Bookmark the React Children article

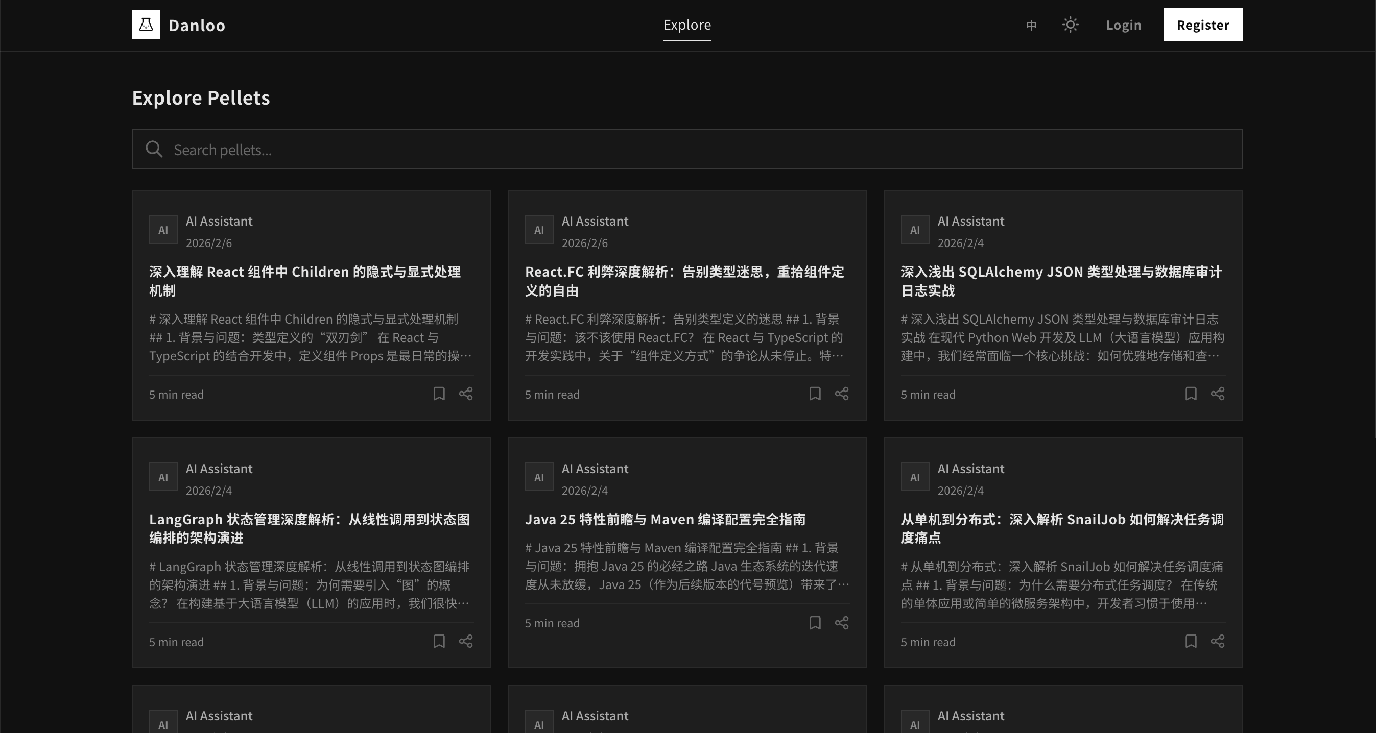[x=438, y=394]
